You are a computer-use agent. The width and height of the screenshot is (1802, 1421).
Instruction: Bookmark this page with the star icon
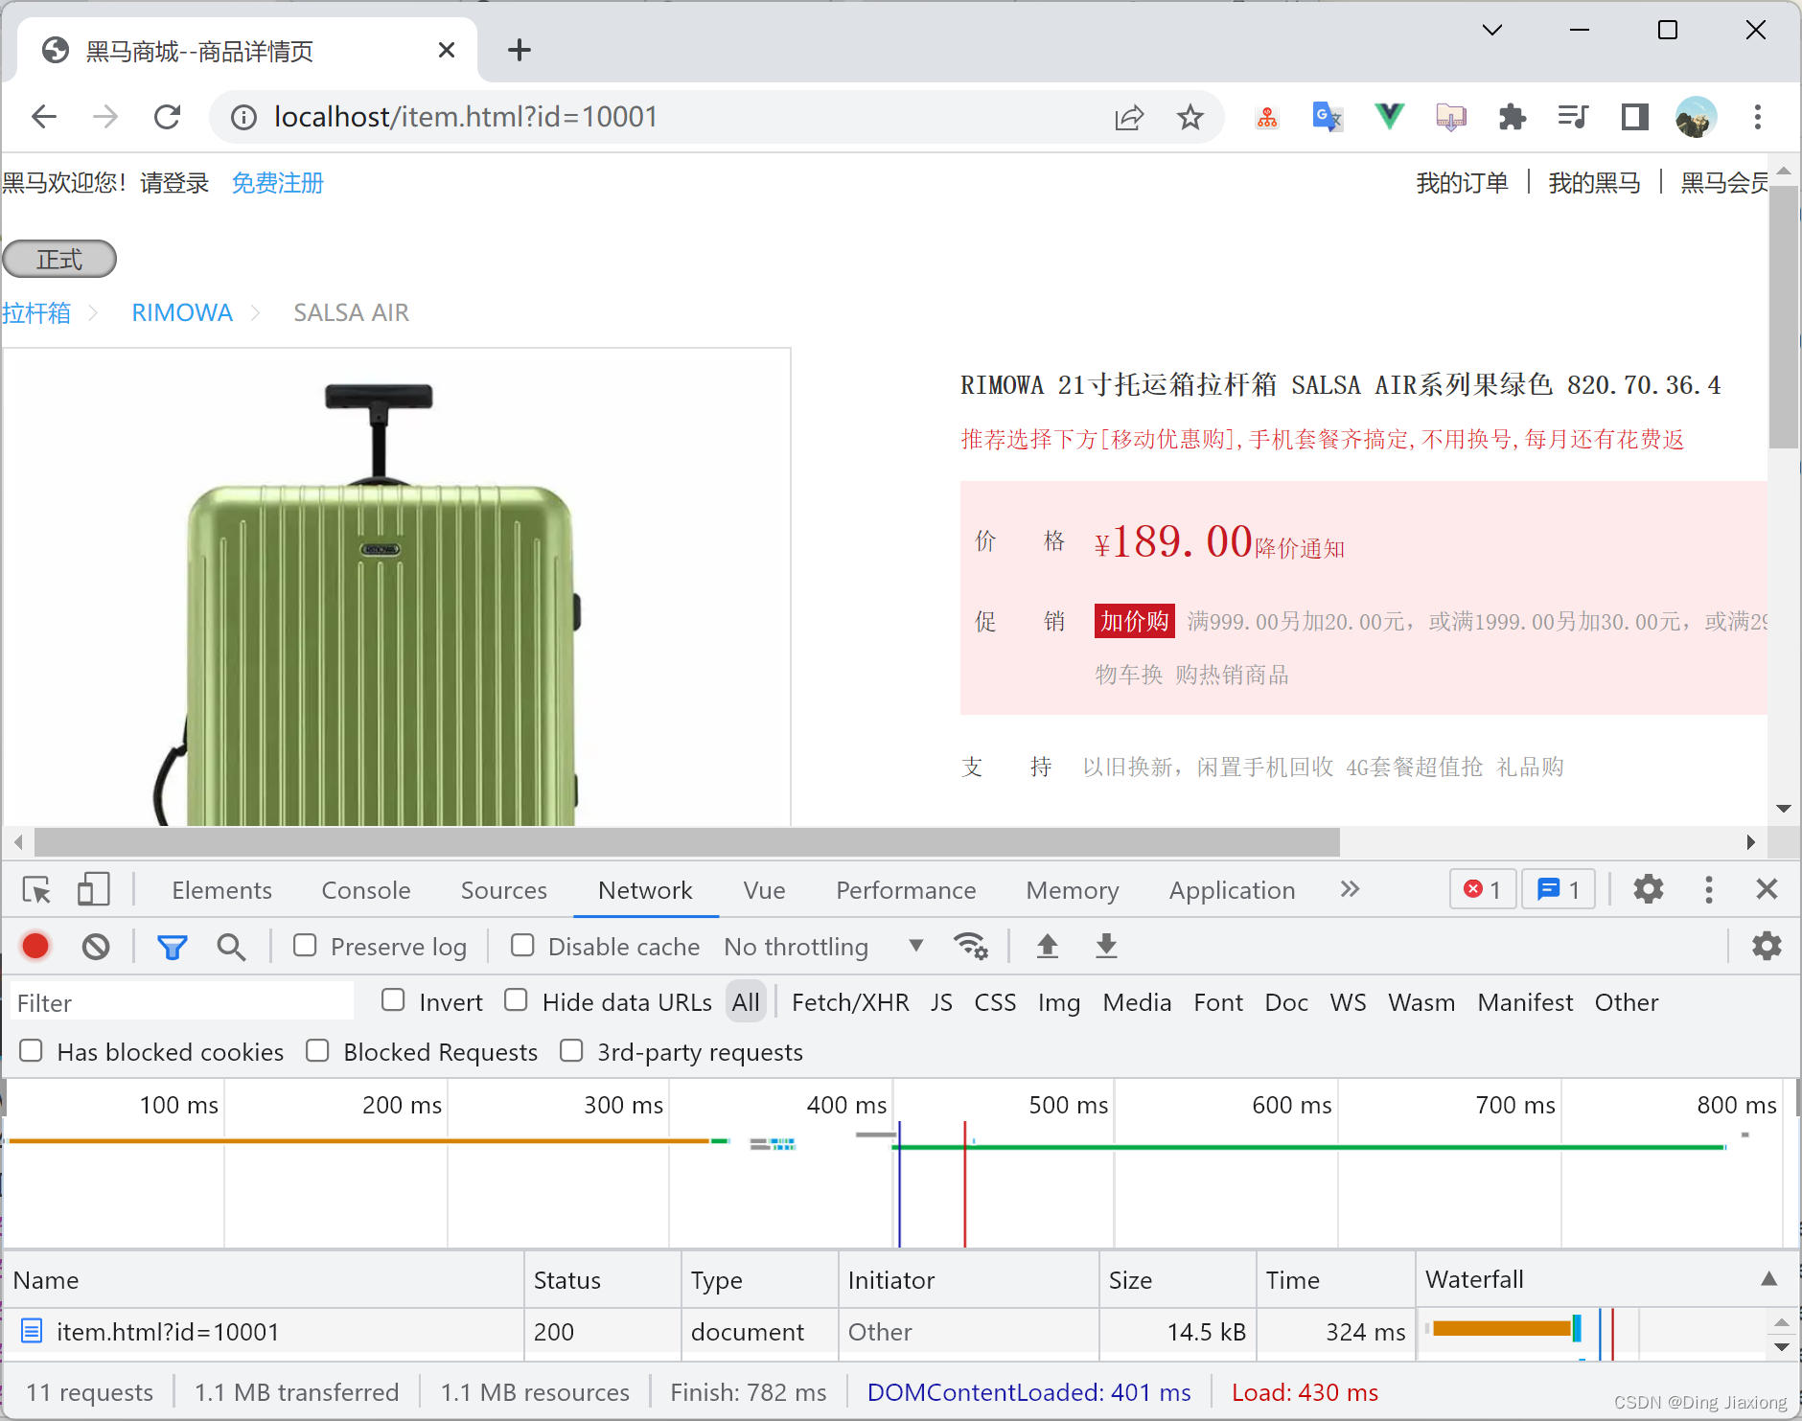(x=1190, y=117)
